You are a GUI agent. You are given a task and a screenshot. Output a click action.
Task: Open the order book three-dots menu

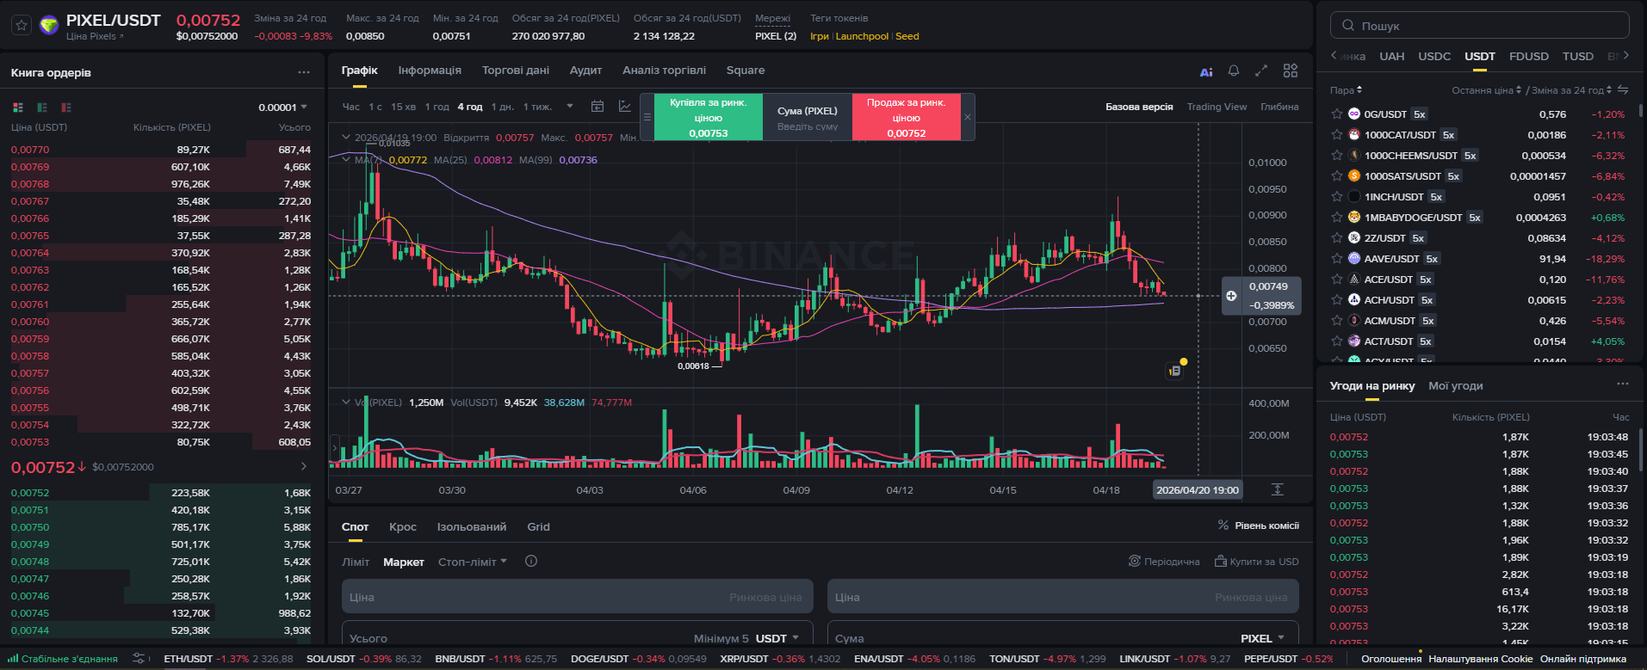click(x=304, y=72)
